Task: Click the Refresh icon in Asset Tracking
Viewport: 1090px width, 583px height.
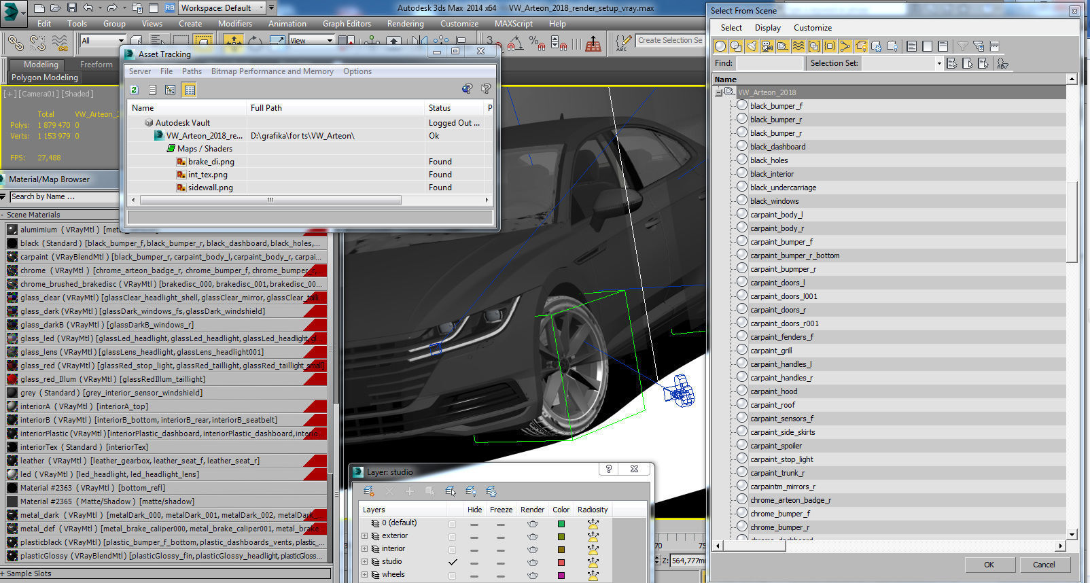Action: coord(134,90)
